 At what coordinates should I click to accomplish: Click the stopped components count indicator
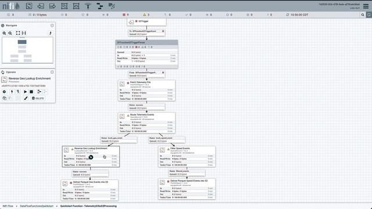point(126,15)
